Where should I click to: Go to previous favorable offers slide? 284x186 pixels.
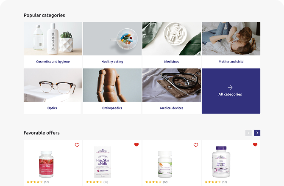pyautogui.click(x=248, y=133)
